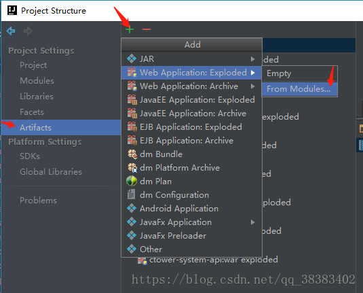Click the red minus Remove artifact button
Image resolution: width=363 pixels, height=293 pixels.
tap(147, 29)
